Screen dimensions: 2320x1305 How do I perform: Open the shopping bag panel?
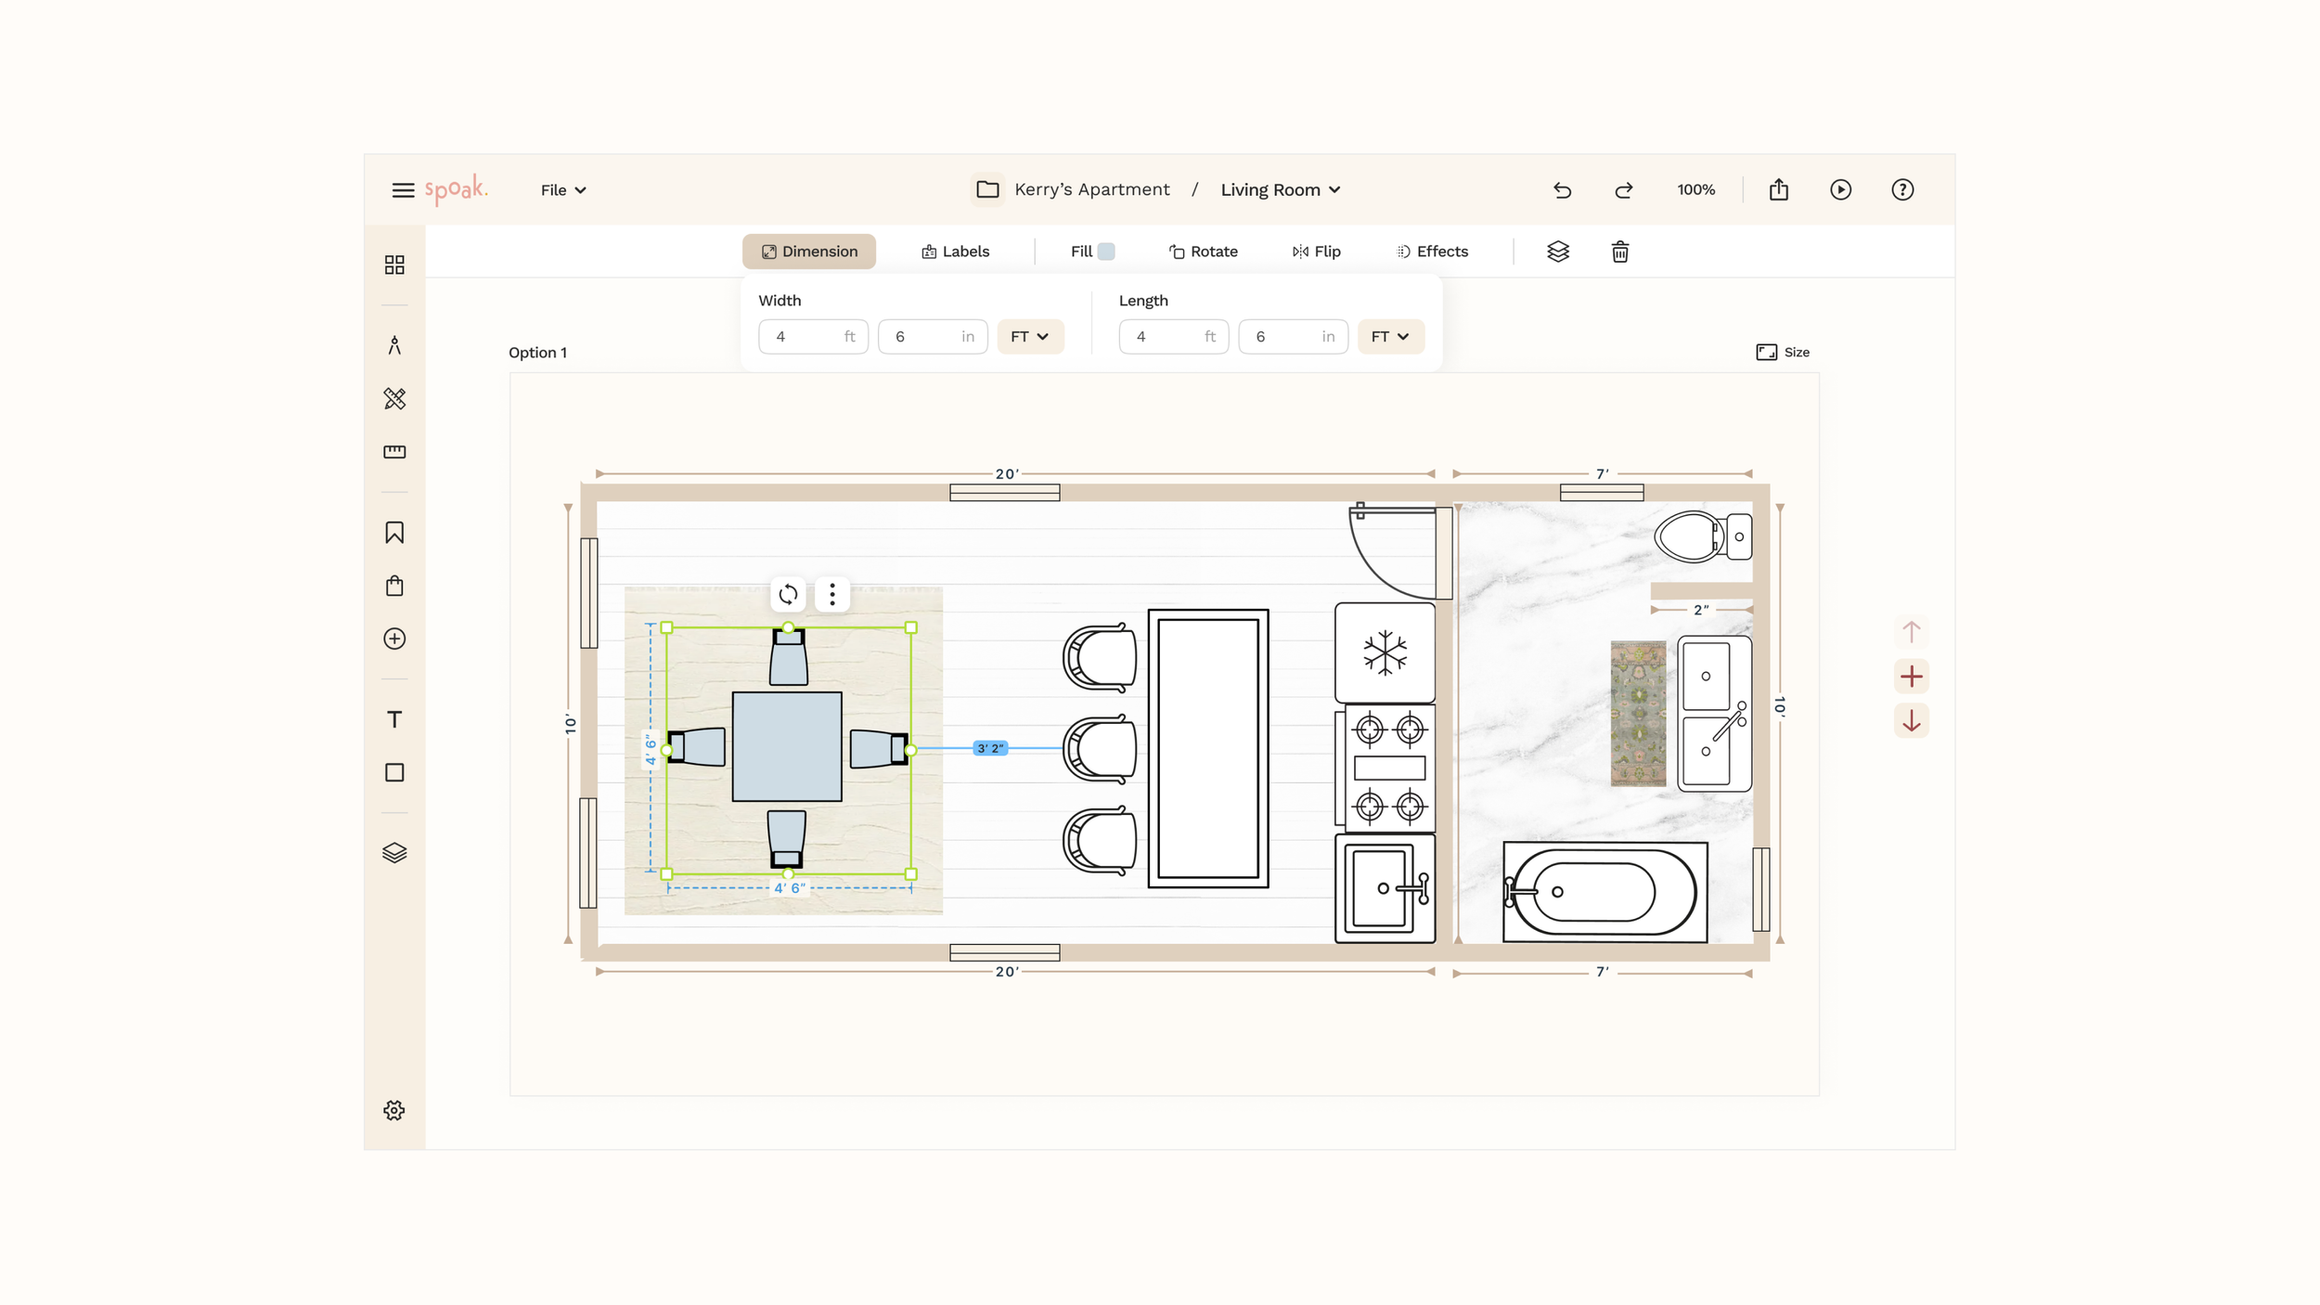click(x=394, y=586)
